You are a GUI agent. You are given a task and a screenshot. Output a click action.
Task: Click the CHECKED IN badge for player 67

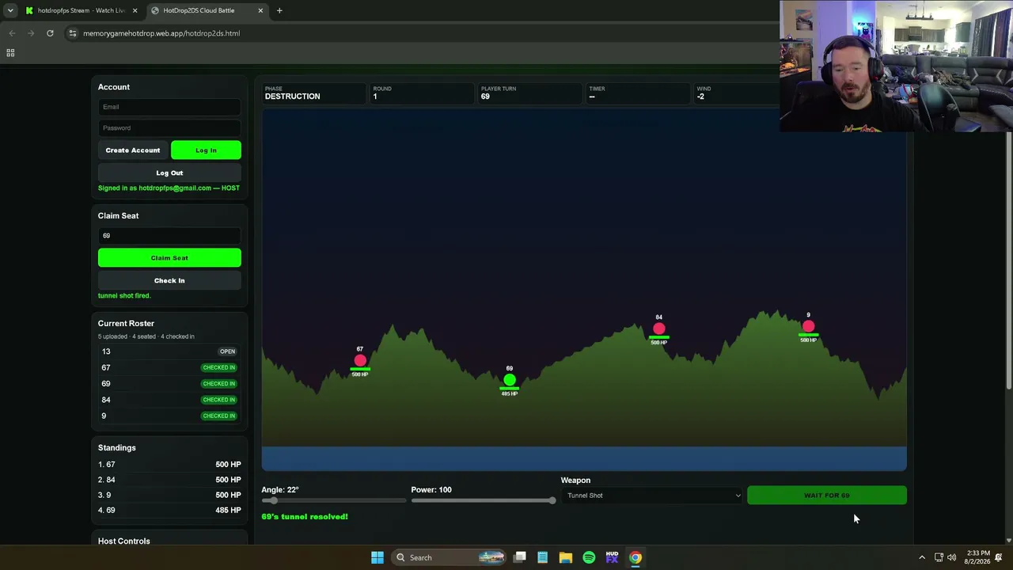pyautogui.click(x=219, y=367)
